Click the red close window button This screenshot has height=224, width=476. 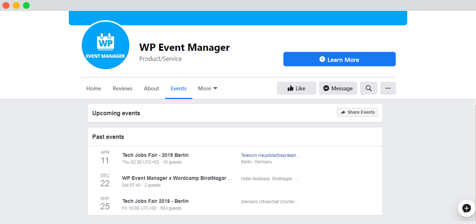6,5
